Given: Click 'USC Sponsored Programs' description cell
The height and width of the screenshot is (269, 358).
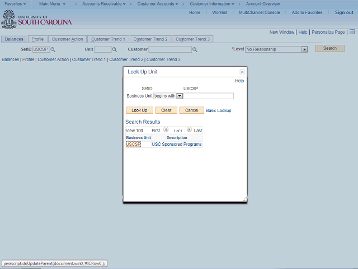Looking at the screenshot, I should 177,144.
